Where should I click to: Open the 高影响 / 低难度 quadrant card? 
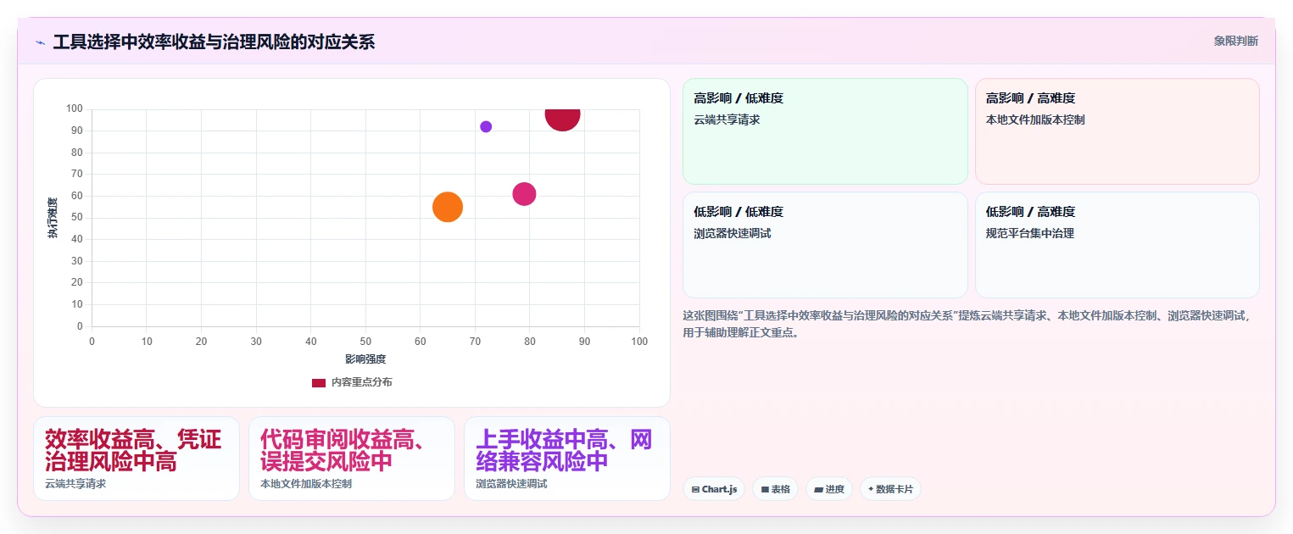[825, 131]
